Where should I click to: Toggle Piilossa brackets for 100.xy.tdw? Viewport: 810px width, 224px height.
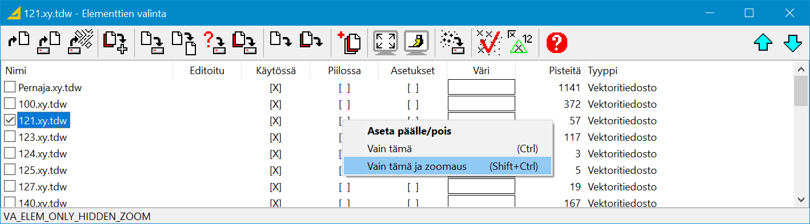click(344, 104)
